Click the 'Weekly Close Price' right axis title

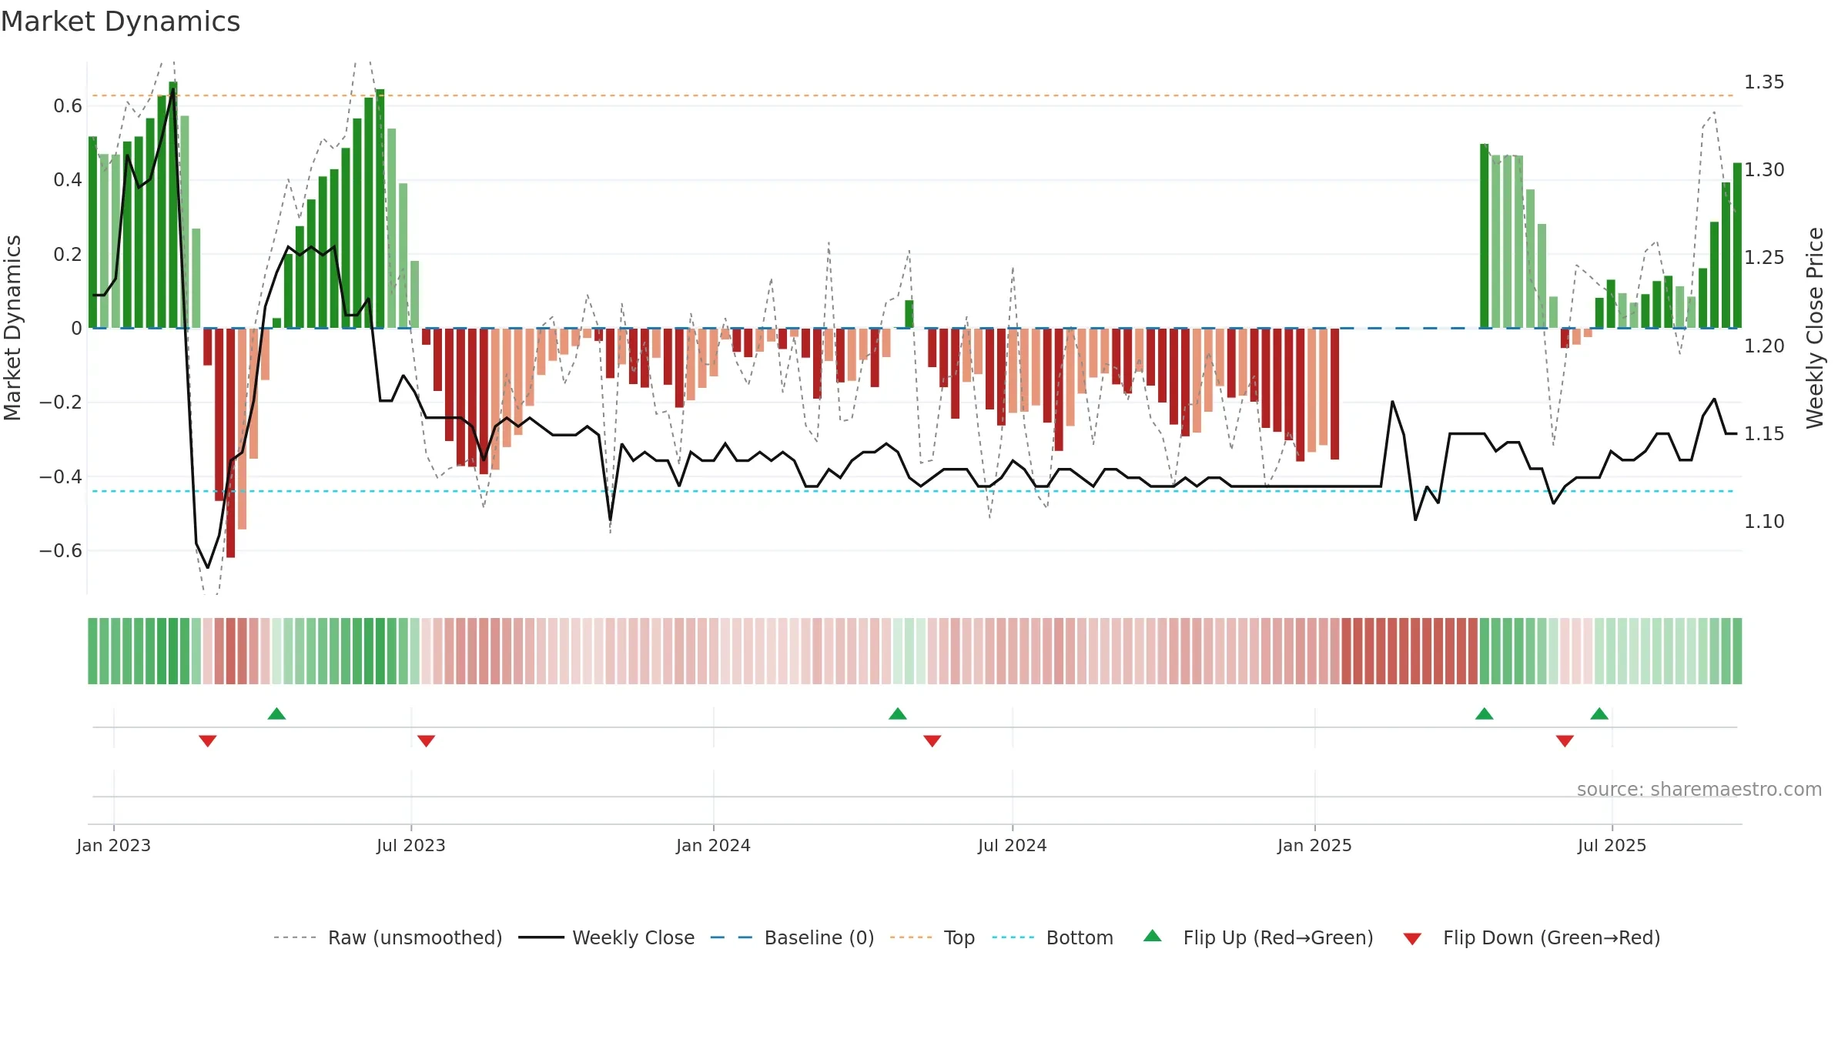point(1815,328)
